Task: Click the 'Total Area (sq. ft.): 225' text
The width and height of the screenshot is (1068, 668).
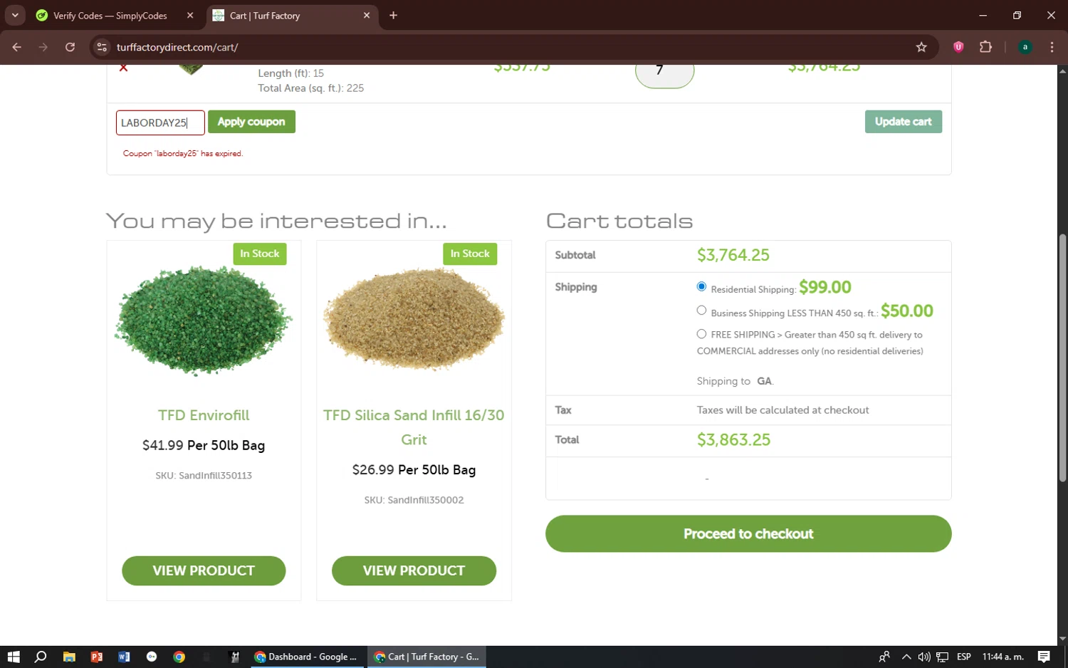Action: point(310,88)
